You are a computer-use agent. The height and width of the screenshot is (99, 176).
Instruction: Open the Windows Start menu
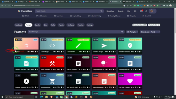pos(2,97)
